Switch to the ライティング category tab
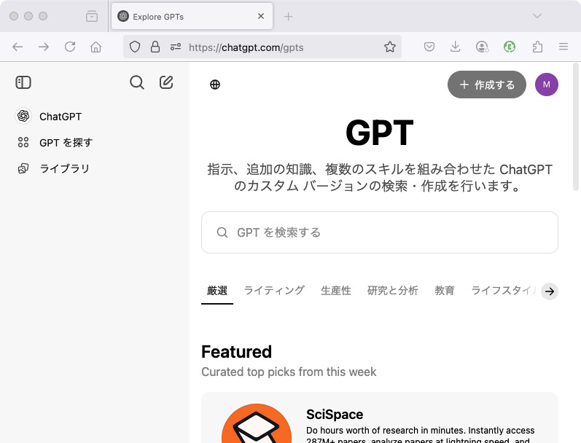 tap(274, 290)
